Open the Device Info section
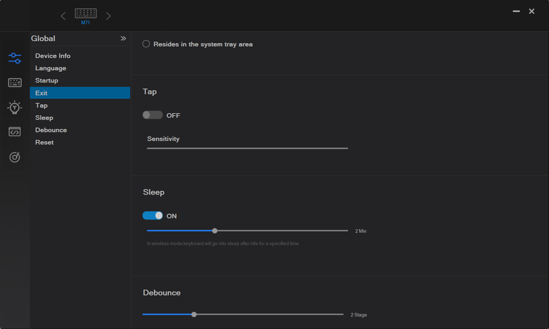 click(x=53, y=56)
